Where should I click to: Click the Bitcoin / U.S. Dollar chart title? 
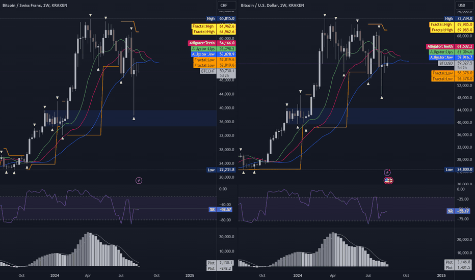click(x=272, y=6)
